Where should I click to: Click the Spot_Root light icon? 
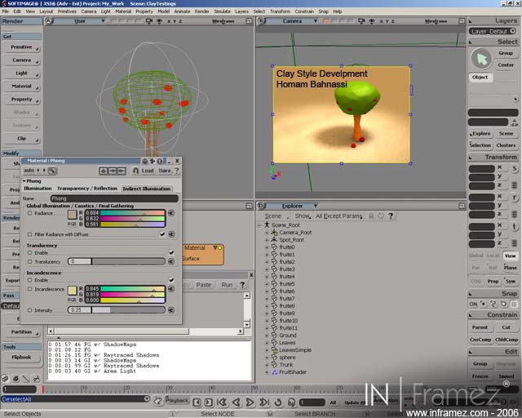pyautogui.click(x=273, y=239)
